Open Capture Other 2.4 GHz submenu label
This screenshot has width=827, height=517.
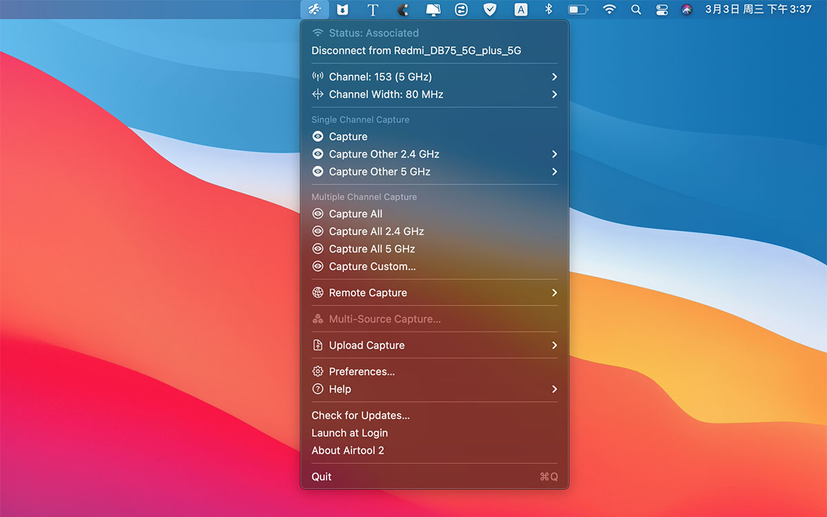tap(384, 154)
